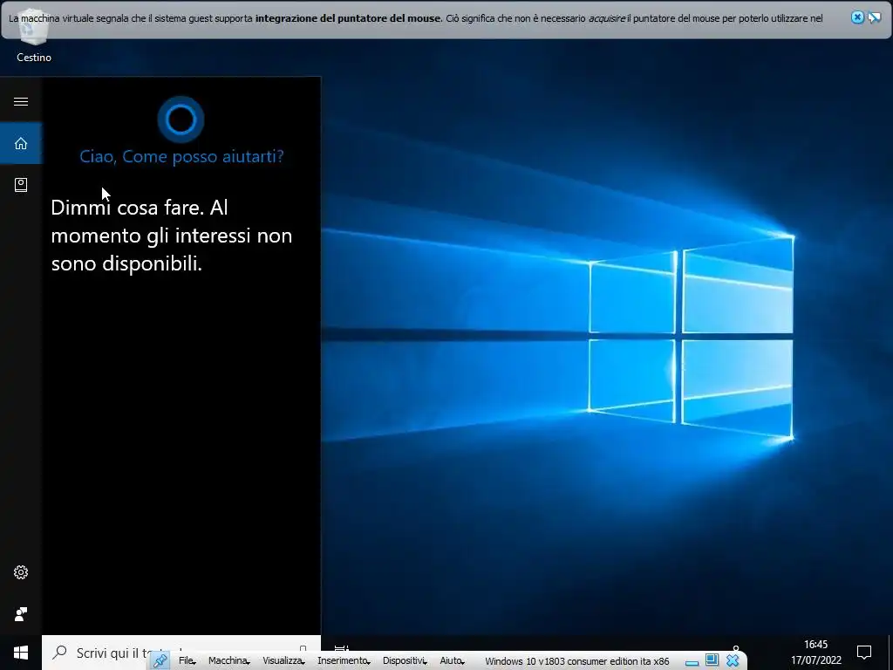Image resolution: width=893 pixels, height=670 pixels.
Task: Exit fullscreen via mini toolbar window icon
Action: tap(712, 660)
